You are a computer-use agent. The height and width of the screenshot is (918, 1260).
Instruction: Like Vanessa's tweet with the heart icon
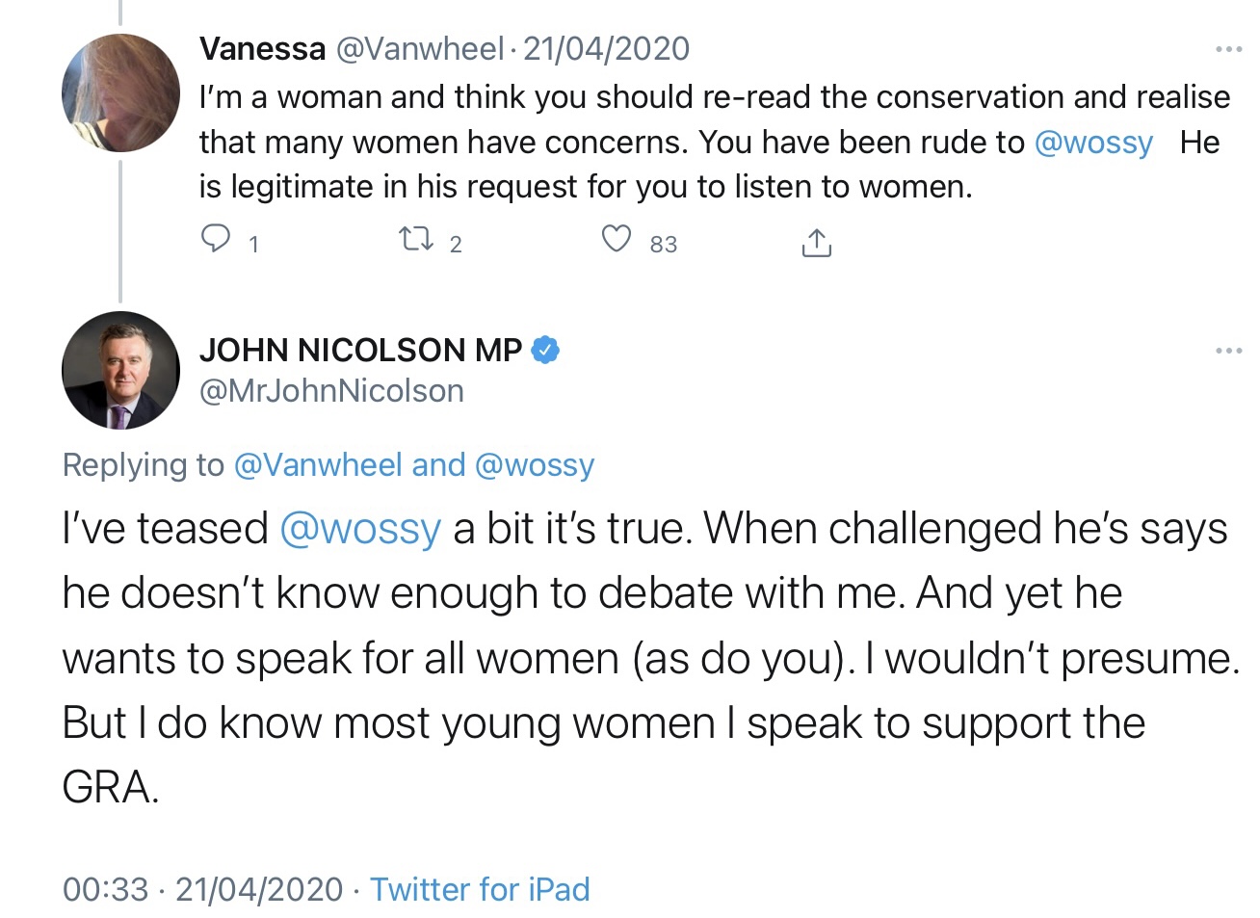617,238
